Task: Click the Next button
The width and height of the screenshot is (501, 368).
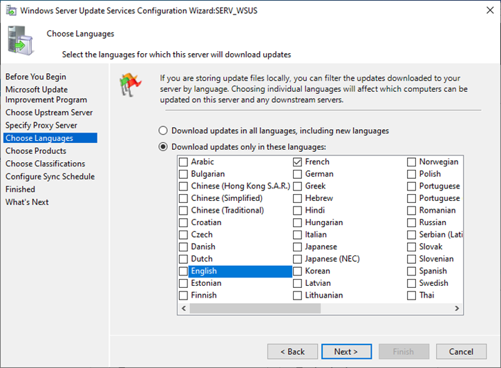Action: 347,351
